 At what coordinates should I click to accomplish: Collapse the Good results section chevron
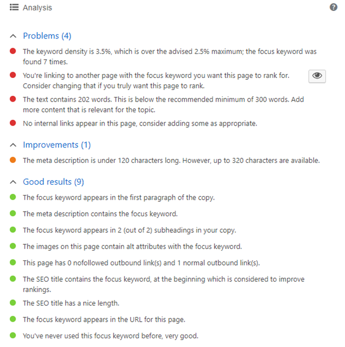(13, 182)
